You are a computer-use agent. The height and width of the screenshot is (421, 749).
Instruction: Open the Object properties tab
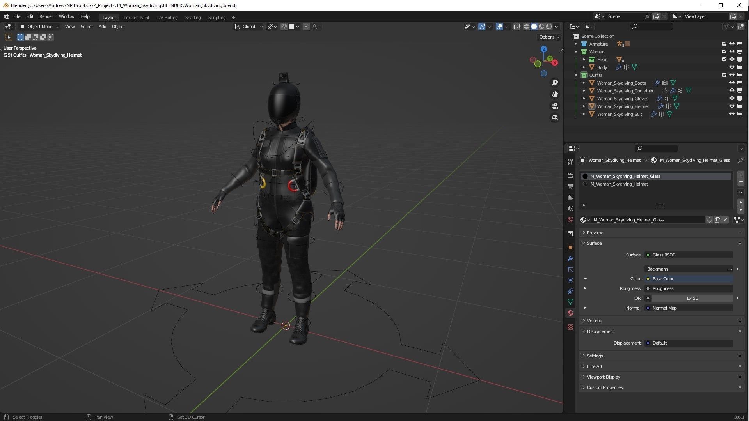point(570,248)
